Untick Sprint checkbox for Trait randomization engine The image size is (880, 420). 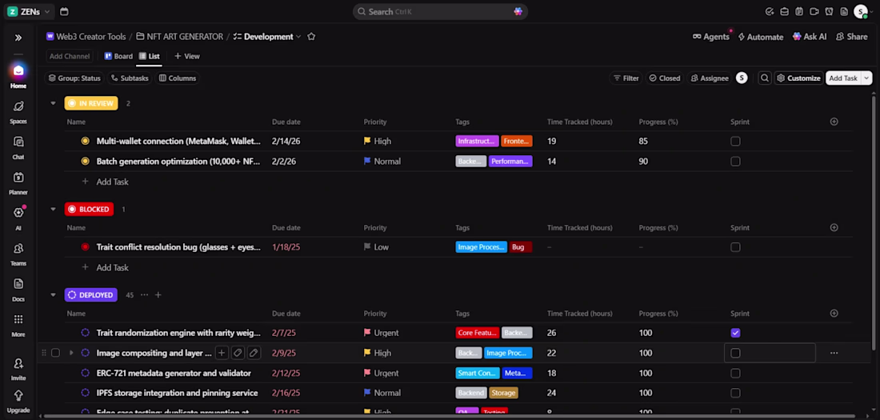[735, 333]
